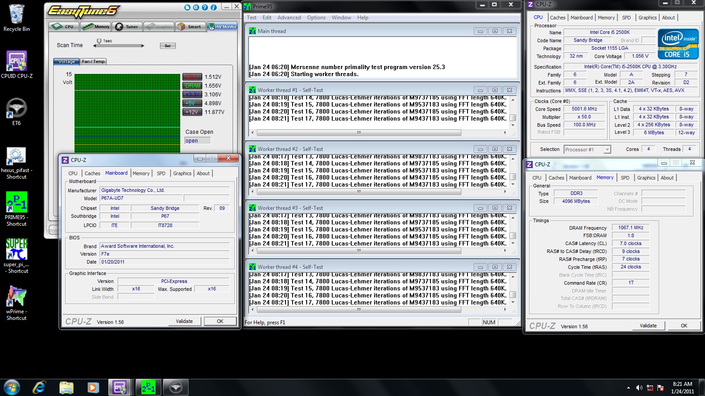The height and width of the screenshot is (396, 705).
Task: Toggle the DRAM voltage legend swatch
Action: 192,85
